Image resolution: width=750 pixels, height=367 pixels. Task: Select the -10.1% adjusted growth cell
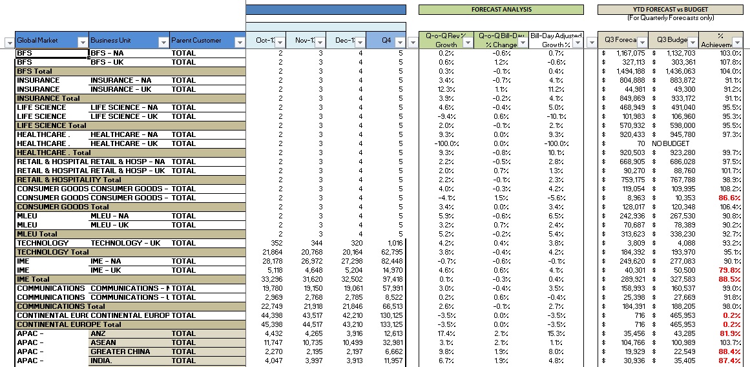pos(556,116)
